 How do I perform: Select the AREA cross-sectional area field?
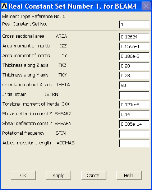point(134,37)
